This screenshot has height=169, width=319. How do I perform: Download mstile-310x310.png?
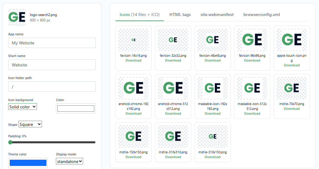pos(173,157)
